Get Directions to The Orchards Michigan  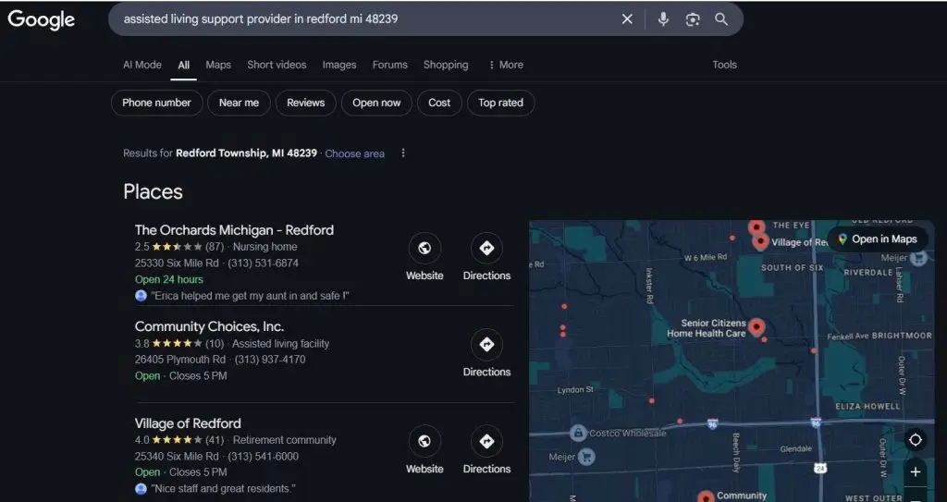[x=486, y=257]
